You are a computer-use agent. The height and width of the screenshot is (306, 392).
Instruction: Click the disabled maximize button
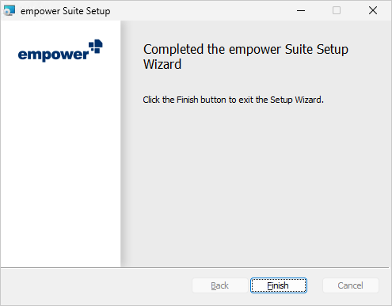pos(337,10)
